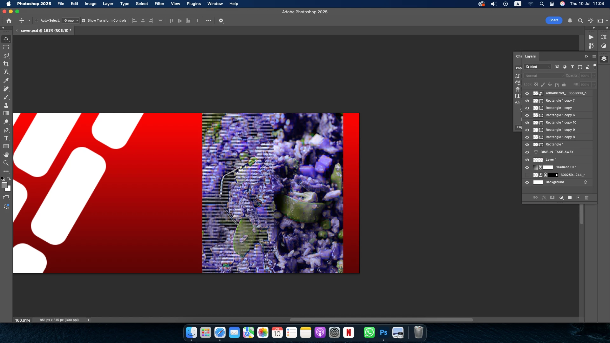Pick the Horizontal Type tool
Screen dimensions: 610x343
6,138
